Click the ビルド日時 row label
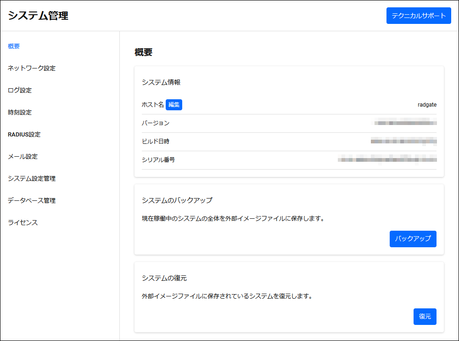459x341 pixels. click(156, 142)
